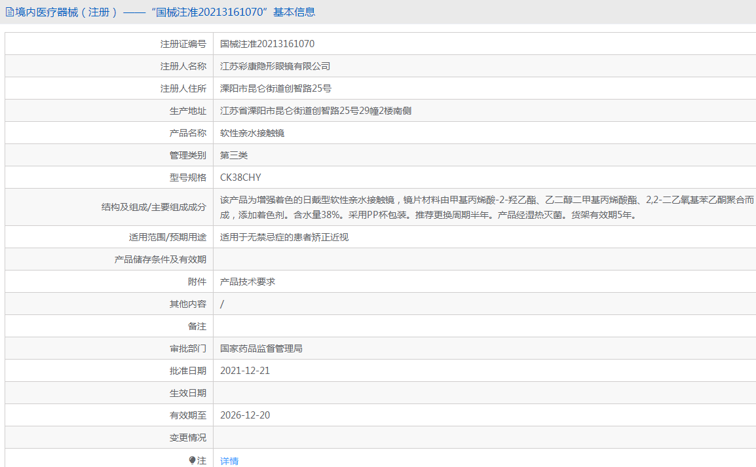
Task: Click management category value 第三类
Action: click(234, 155)
